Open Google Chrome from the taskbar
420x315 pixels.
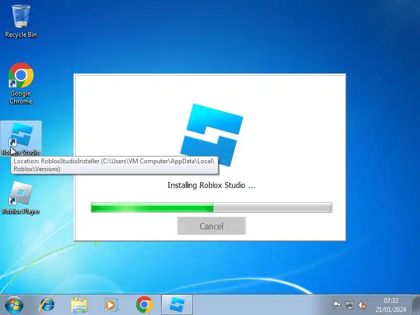(x=144, y=305)
